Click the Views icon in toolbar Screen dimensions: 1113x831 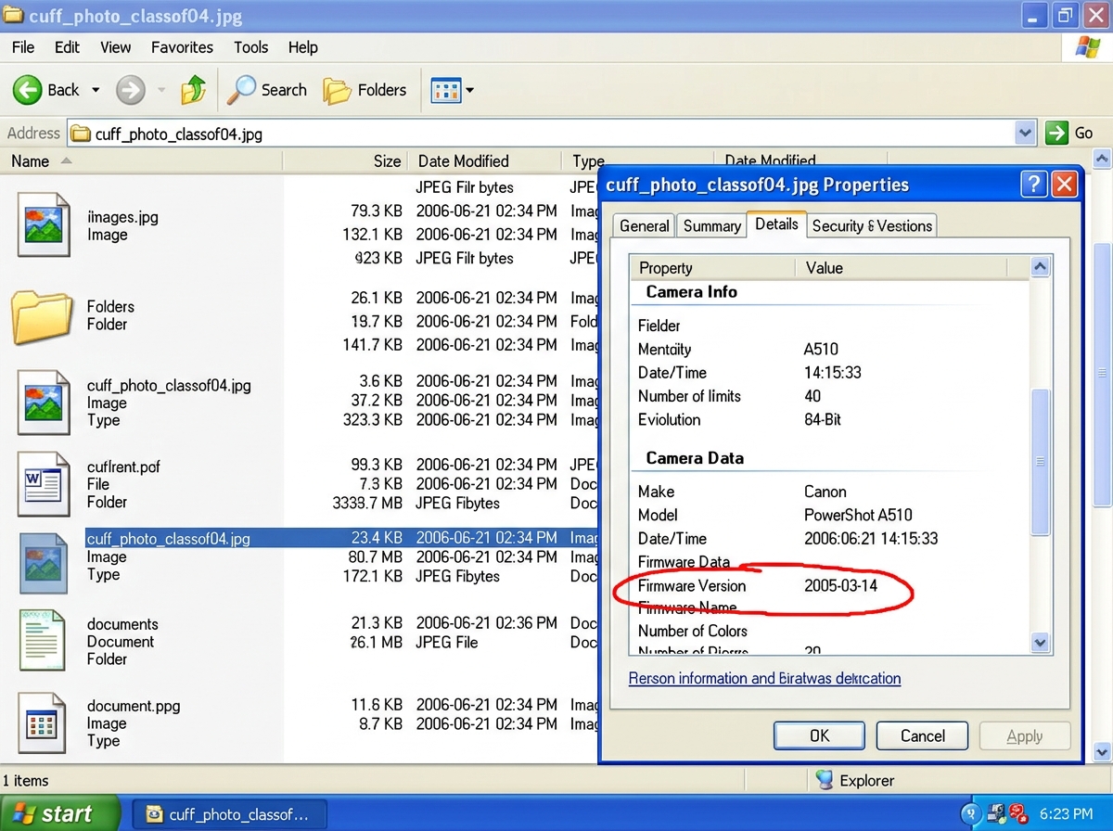[x=446, y=90]
